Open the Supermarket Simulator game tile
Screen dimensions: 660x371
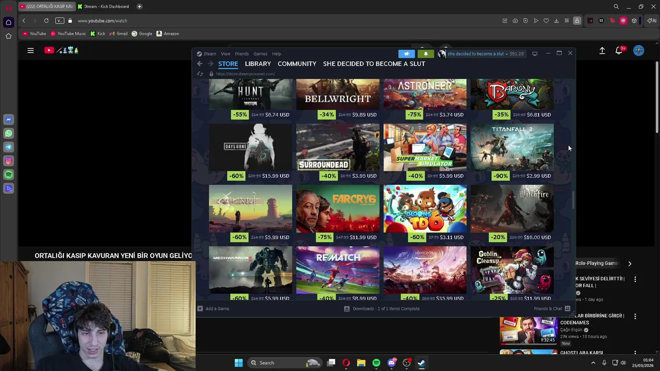pos(425,147)
